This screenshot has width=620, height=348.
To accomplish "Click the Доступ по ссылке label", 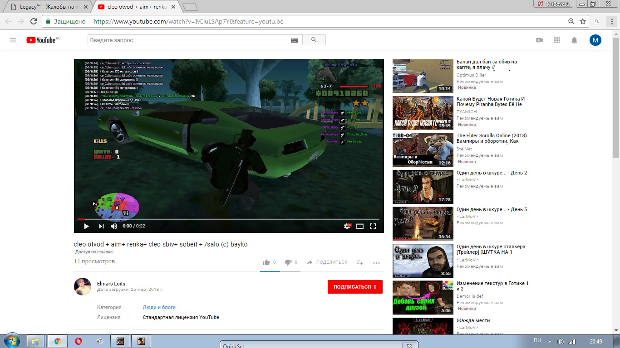I will [x=94, y=252].
